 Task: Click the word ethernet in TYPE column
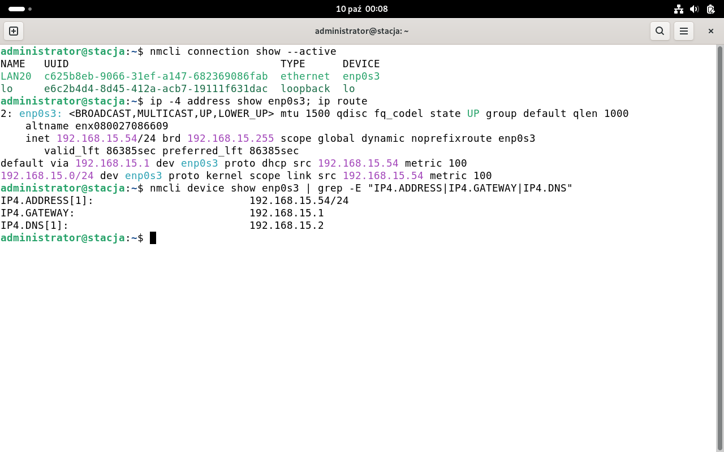(305, 76)
